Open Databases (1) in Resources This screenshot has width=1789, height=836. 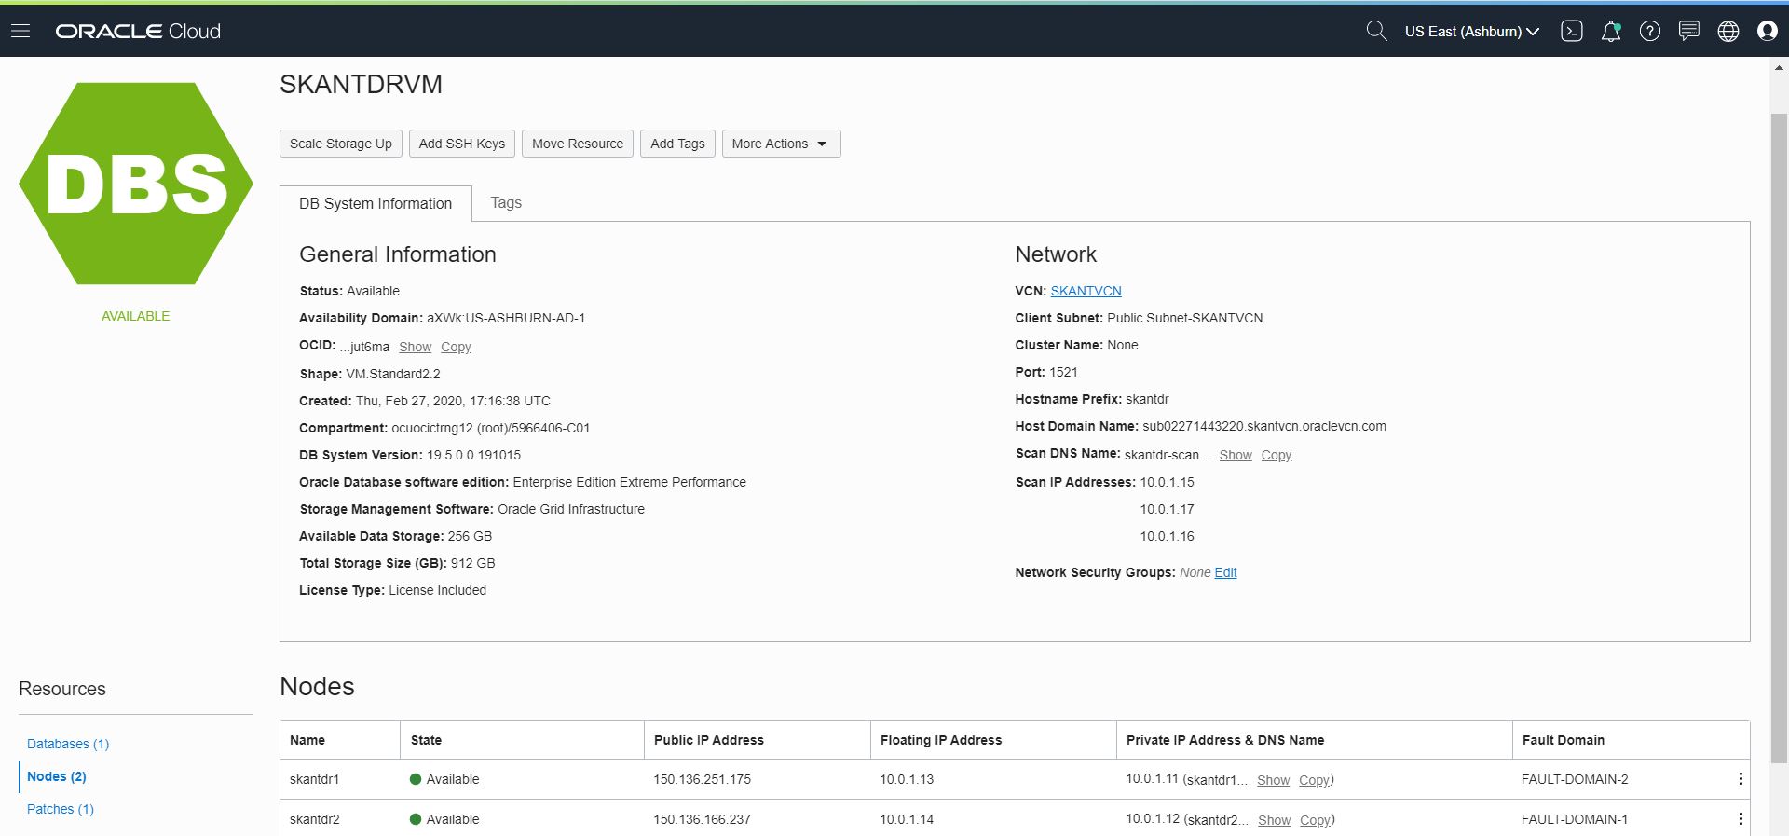click(68, 744)
